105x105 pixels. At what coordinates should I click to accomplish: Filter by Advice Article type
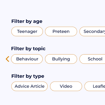[x=29, y=86]
